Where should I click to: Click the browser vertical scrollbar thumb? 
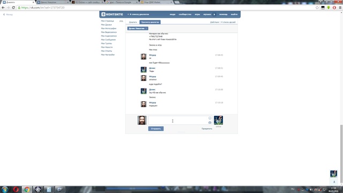pyautogui.click(x=341, y=153)
